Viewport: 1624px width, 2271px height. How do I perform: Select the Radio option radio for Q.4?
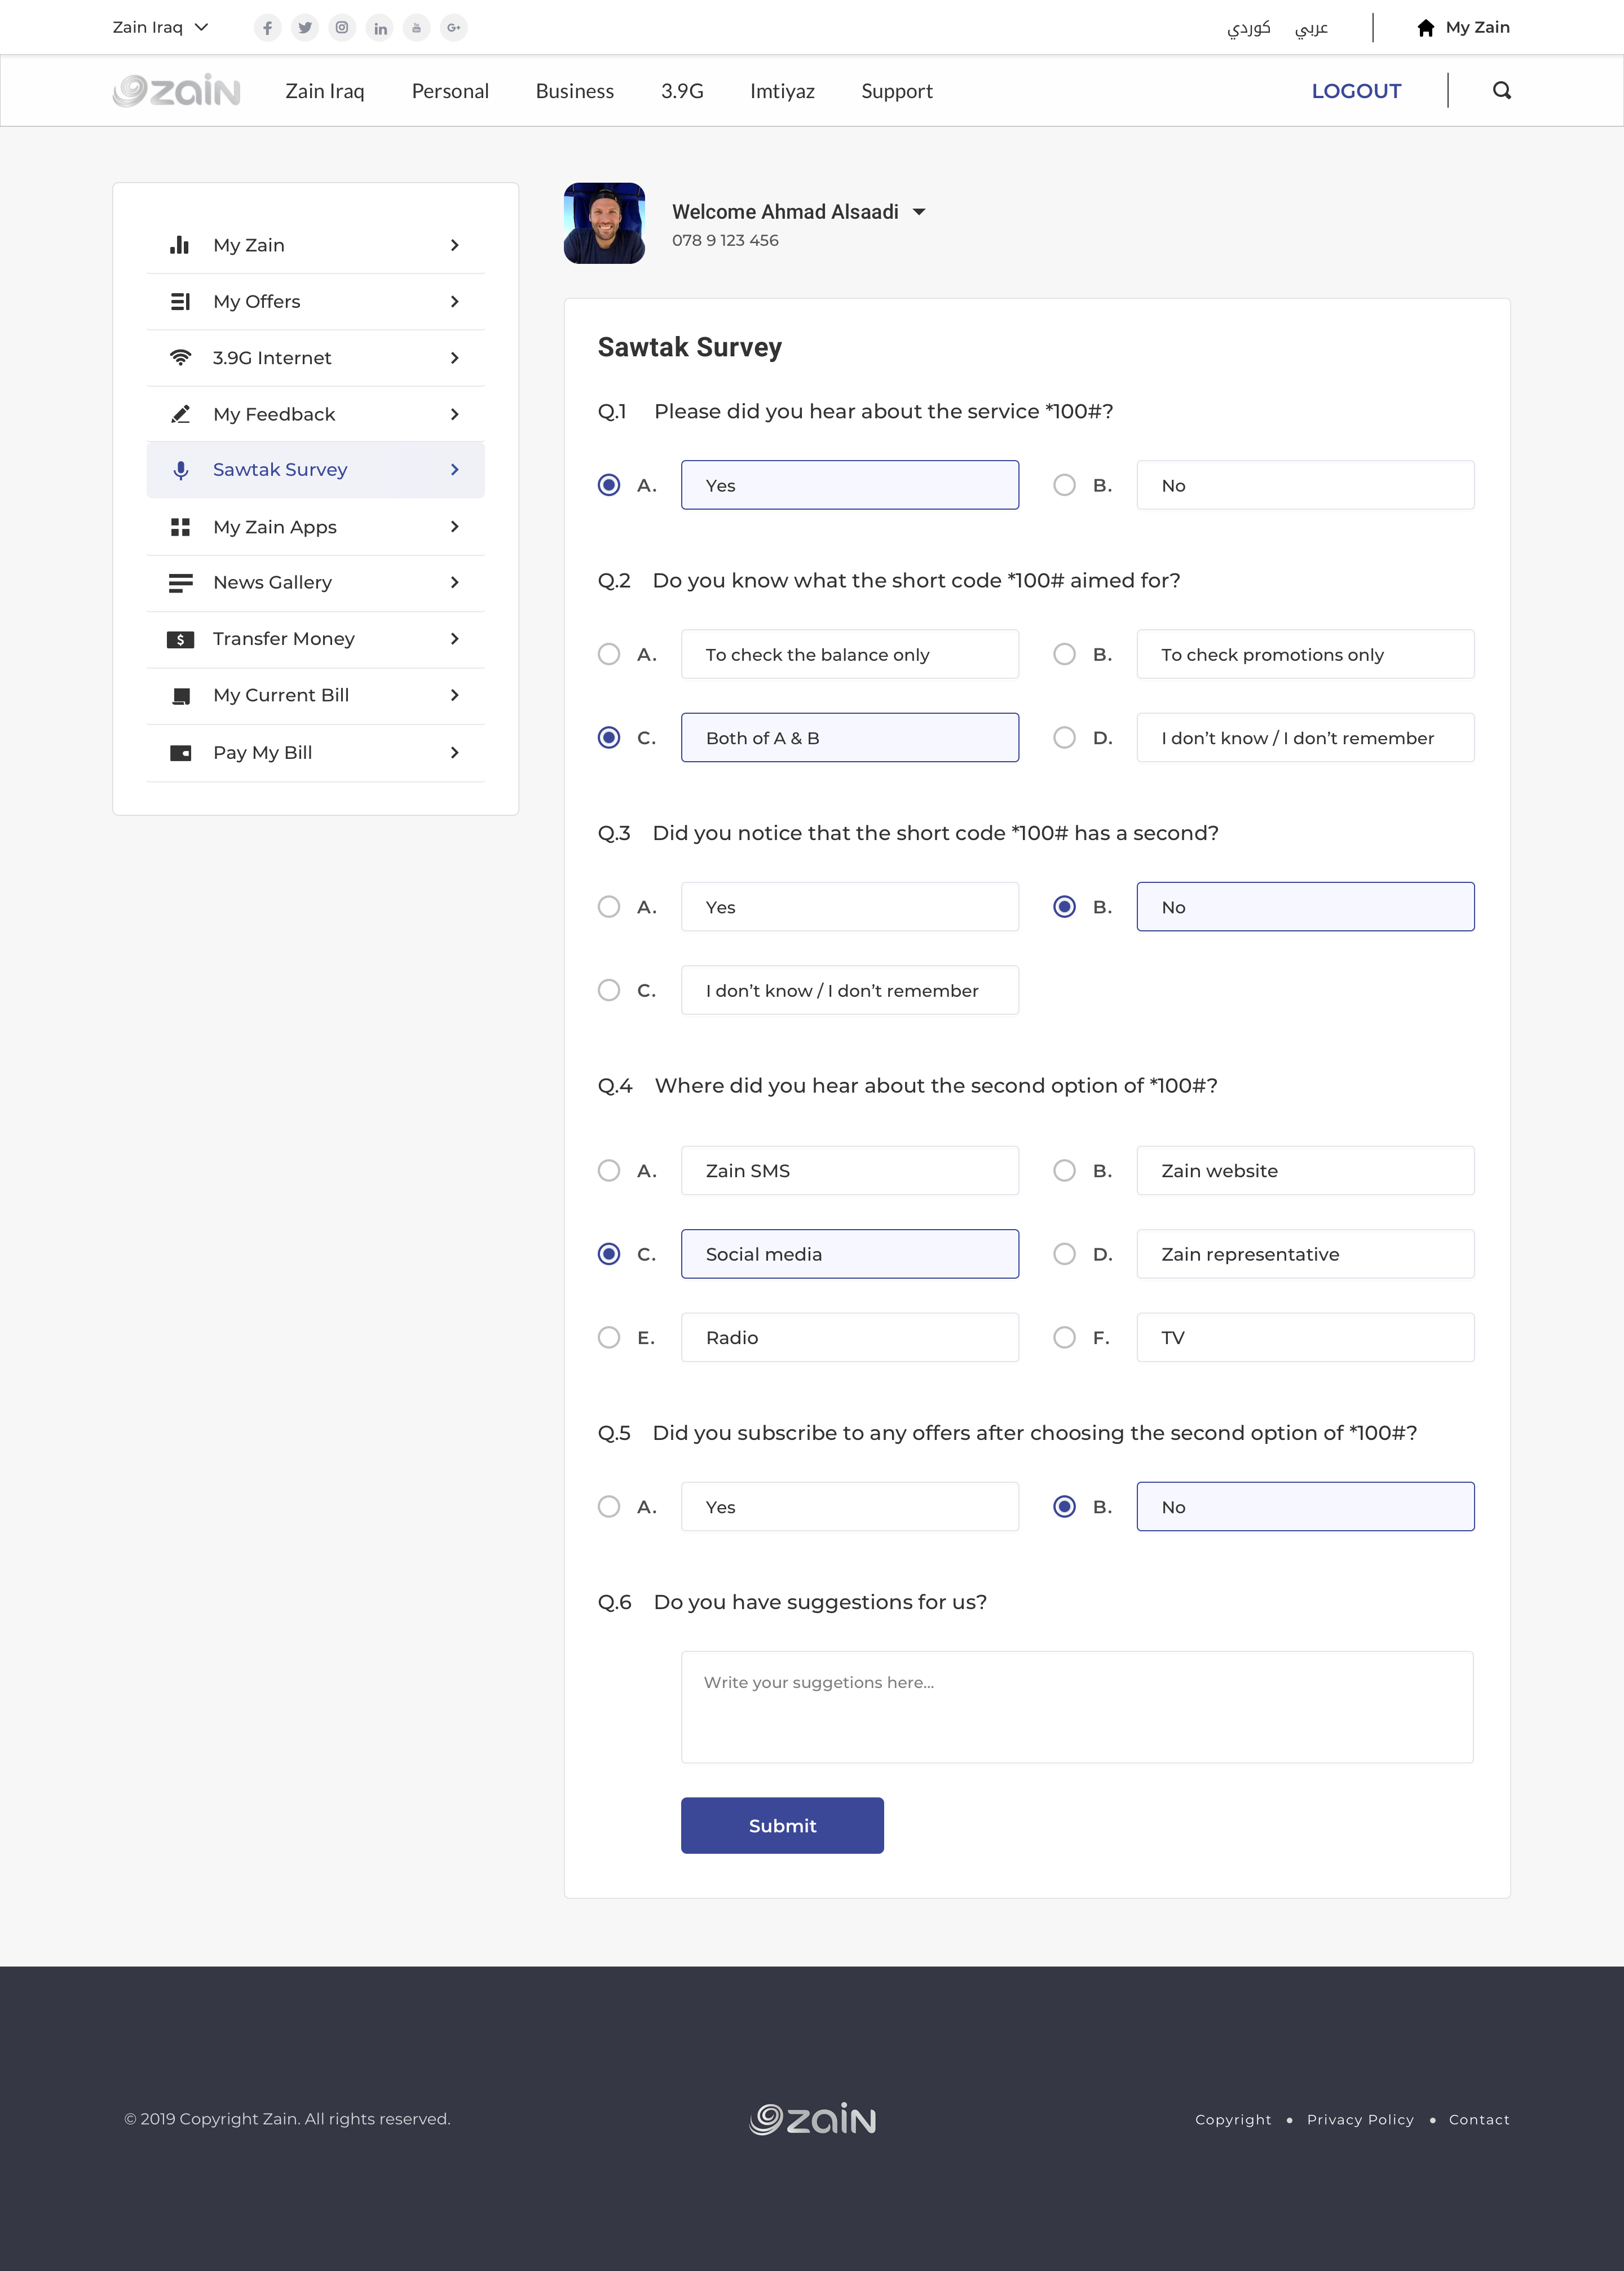click(x=609, y=1337)
